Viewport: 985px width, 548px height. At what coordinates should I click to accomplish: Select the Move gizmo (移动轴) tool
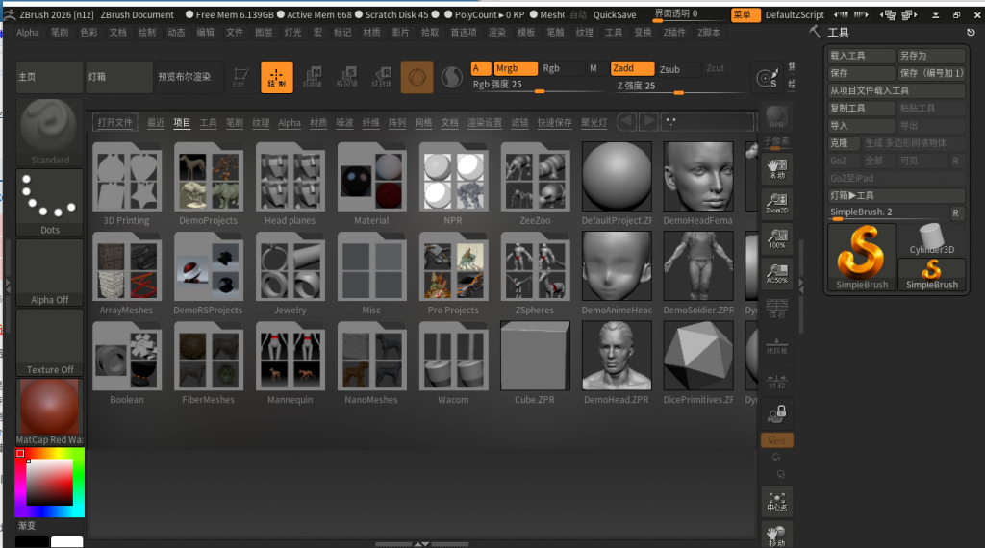pyautogui.click(x=313, y=77)
